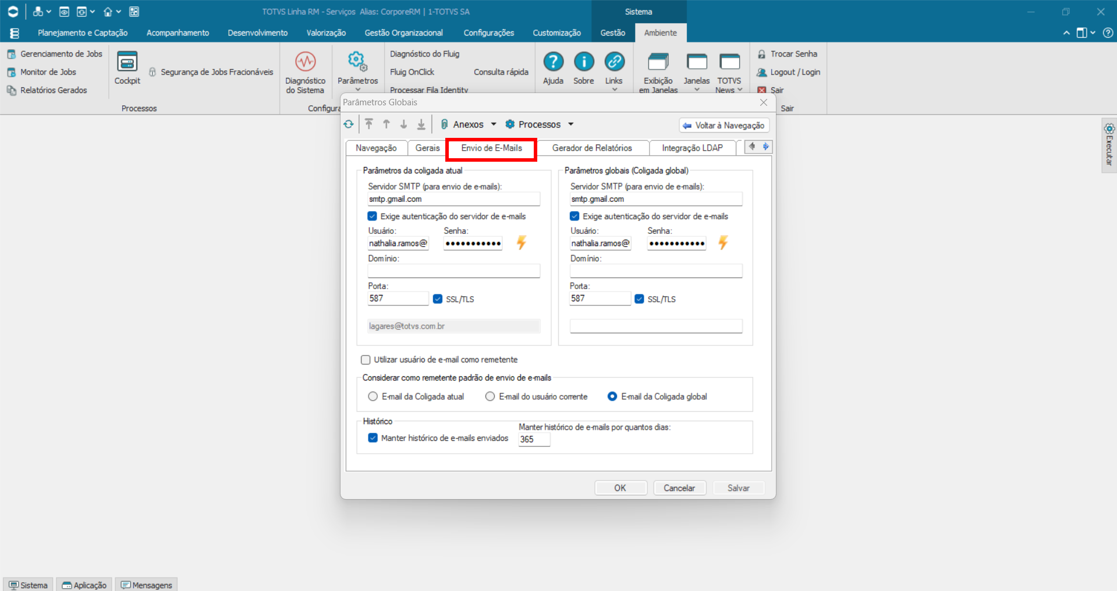Image resolution: width=1117 pixels, height=591 pixels.
Task: Open Segurança de Jobs Fracionáveis
Action: (211, 72)
